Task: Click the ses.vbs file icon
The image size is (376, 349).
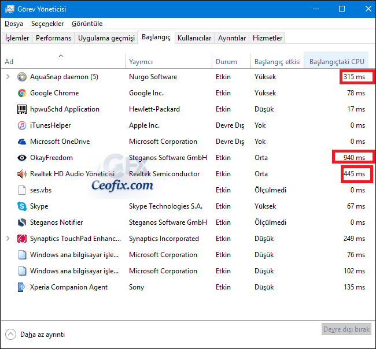Action: 22,190
